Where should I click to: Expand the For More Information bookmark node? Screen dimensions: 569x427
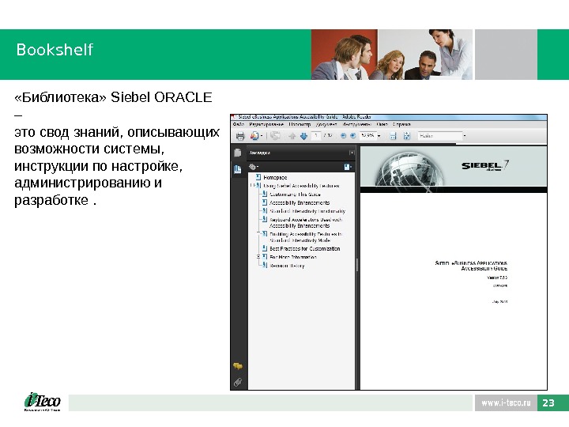coord(258,257)
